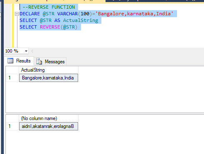Screen dimensions: 204x154
Task: Click the Messages tab icon
Action: pos(39,61)
